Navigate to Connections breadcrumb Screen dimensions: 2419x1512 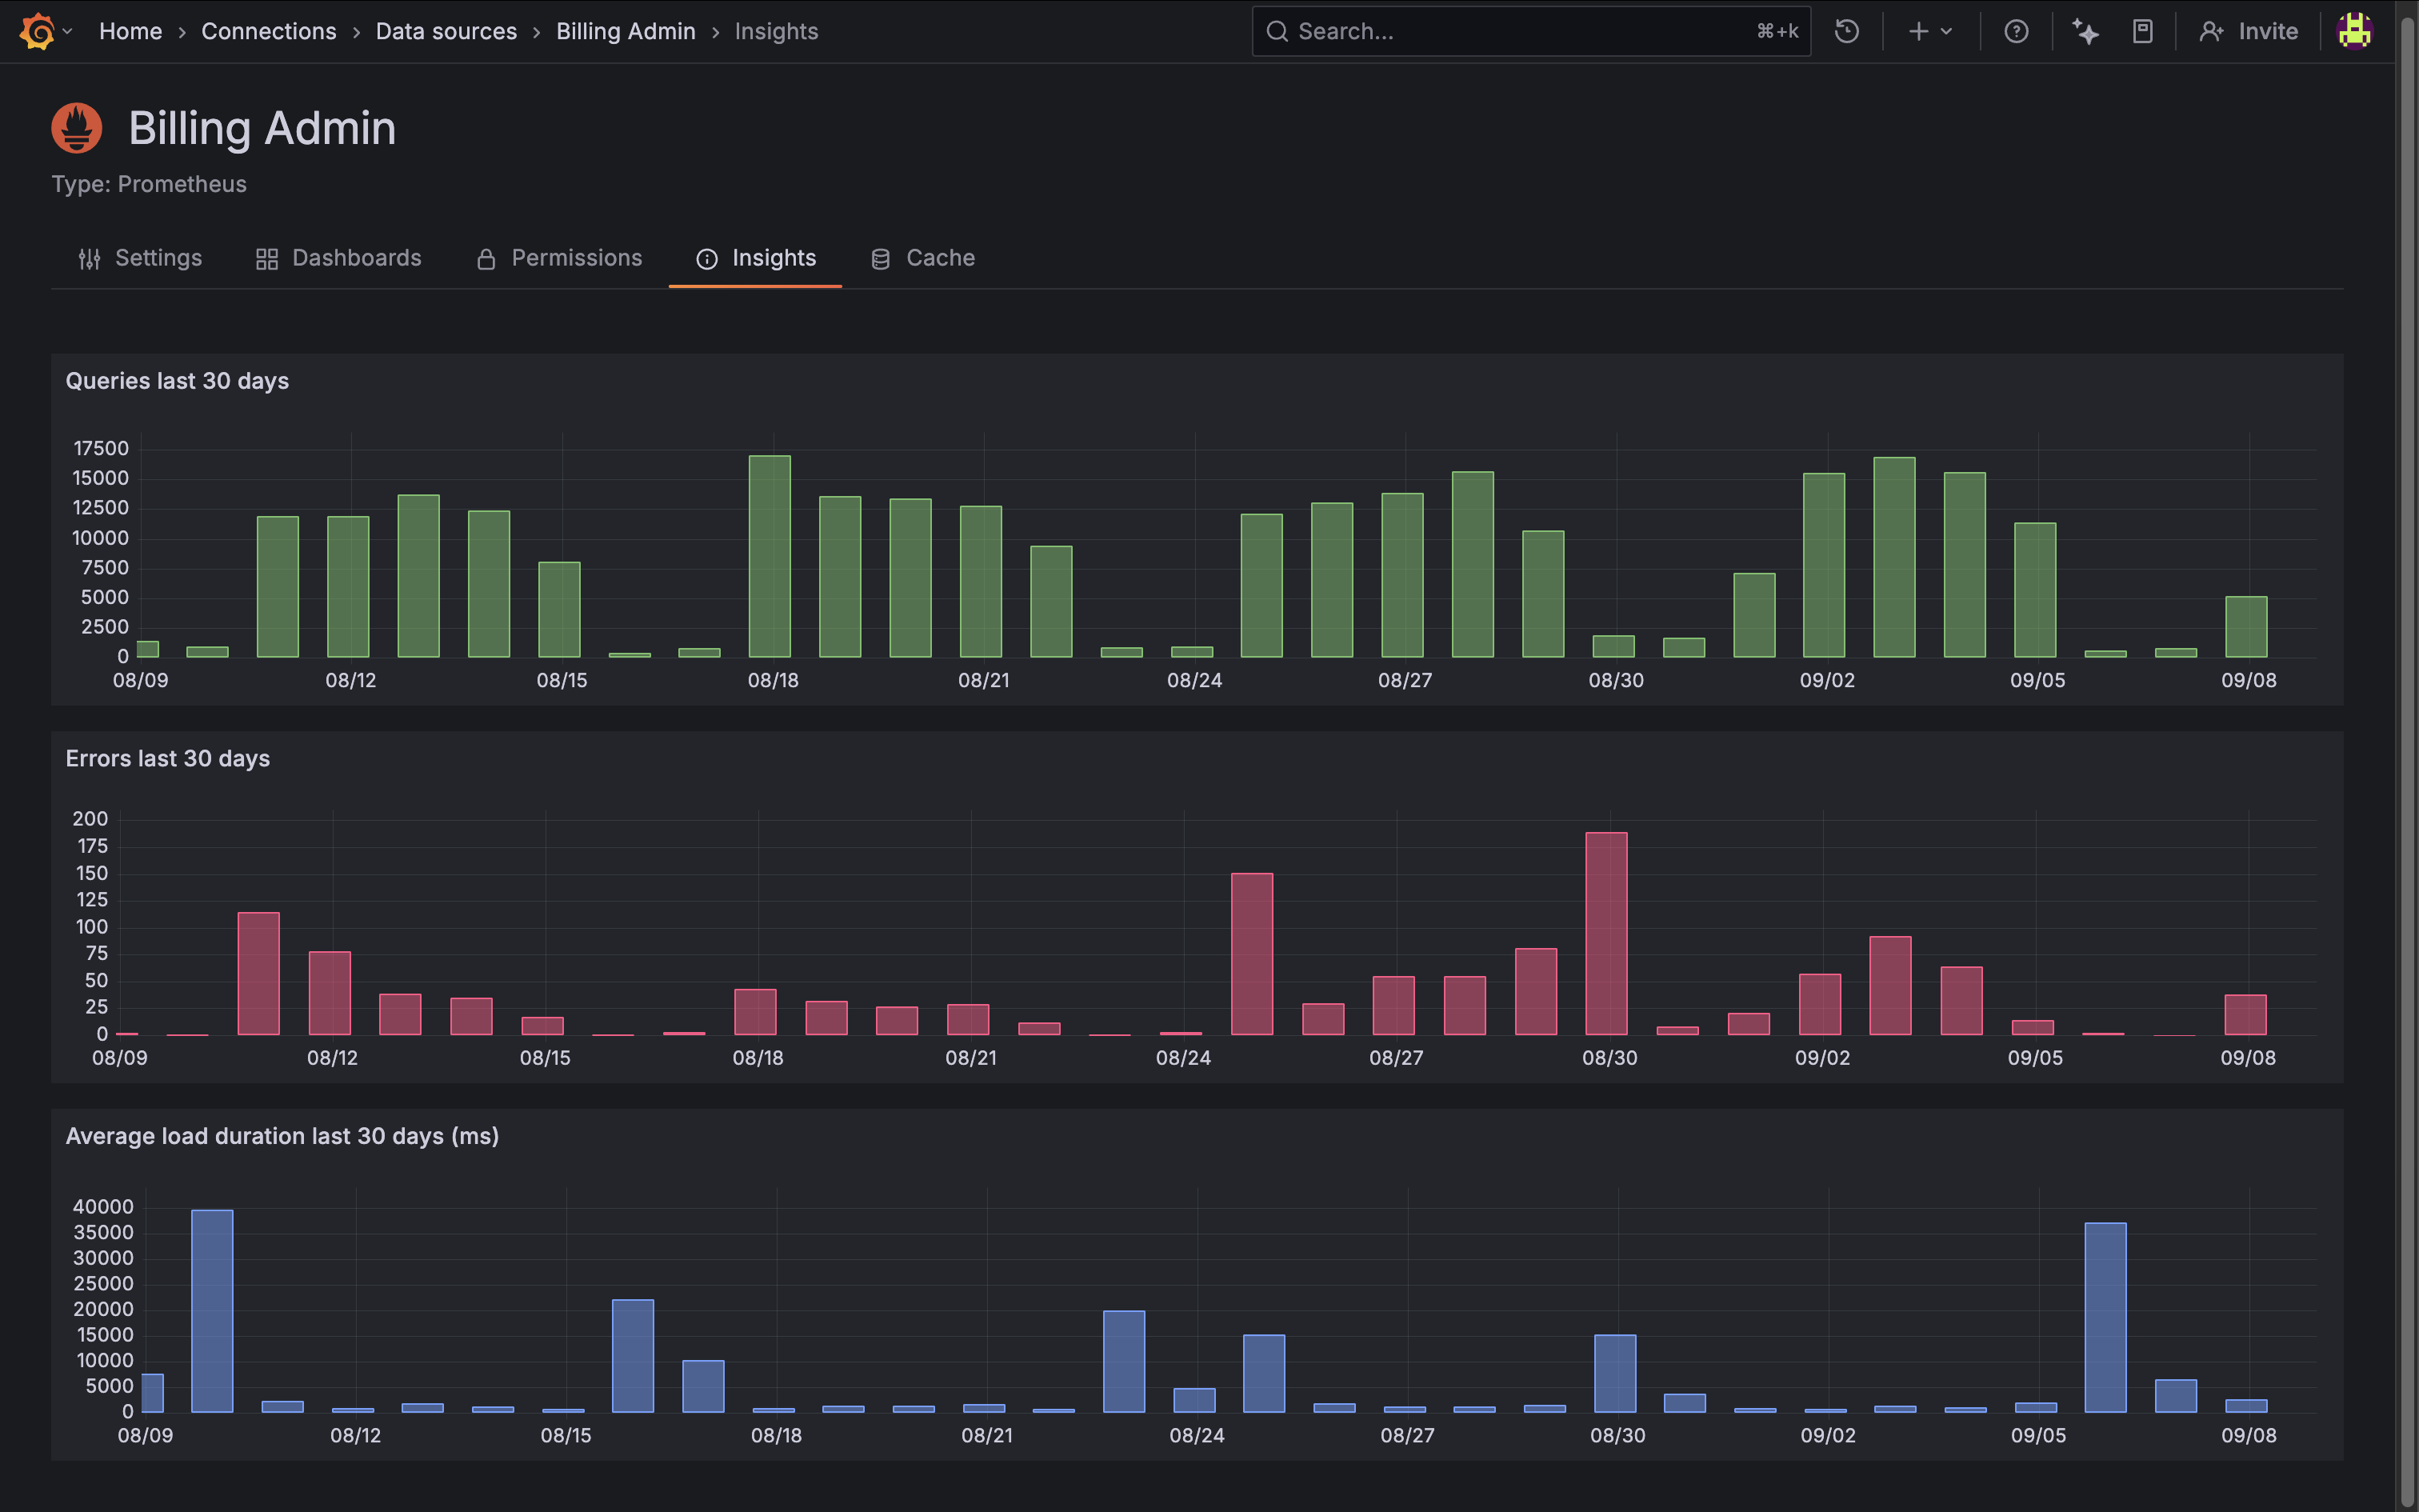click(269, 31)
